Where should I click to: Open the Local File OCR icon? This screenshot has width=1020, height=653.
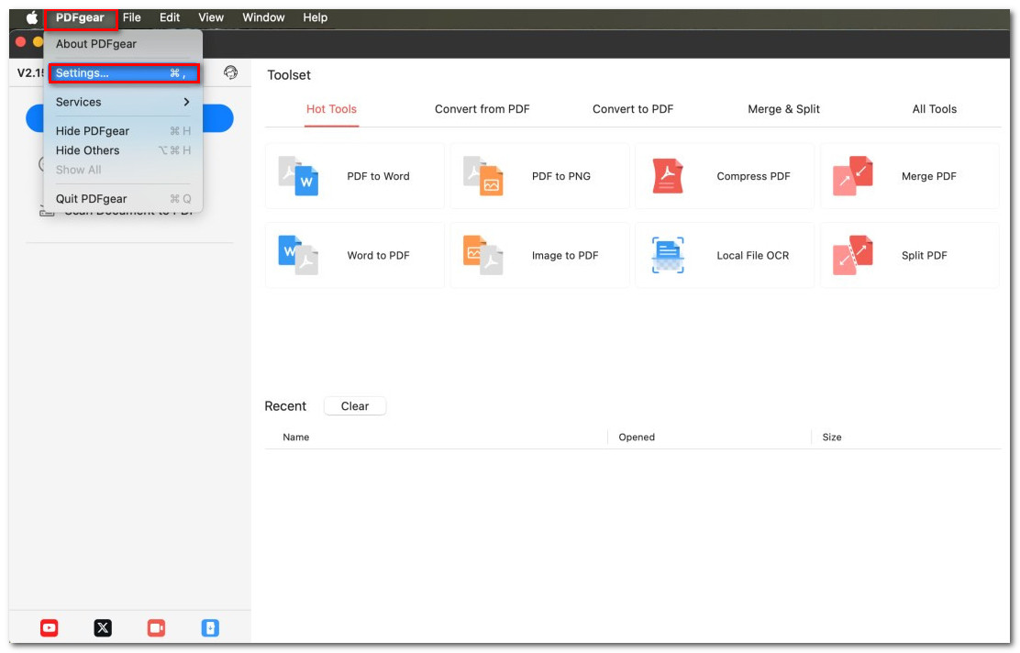pyautogui.click(x=668, y=255)
